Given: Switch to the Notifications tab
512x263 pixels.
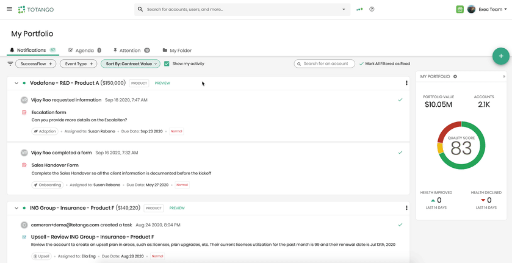Looking at the screenshot, I should pyautogui.click(x=33, y=50).
